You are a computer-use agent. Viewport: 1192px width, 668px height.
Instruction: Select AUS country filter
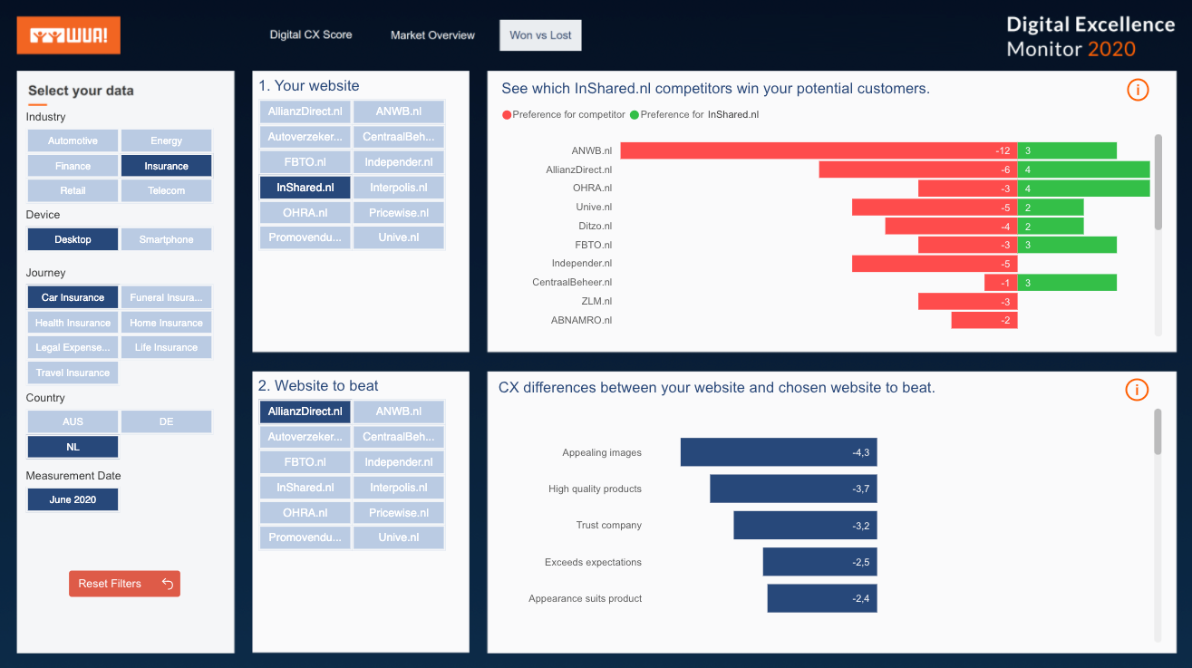click(73, 421)
